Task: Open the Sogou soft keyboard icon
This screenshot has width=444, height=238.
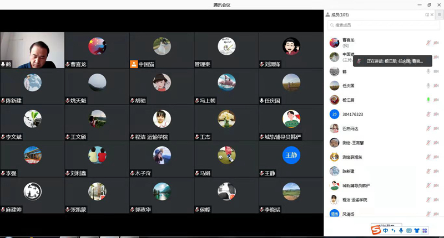Action: pos(409,230)
